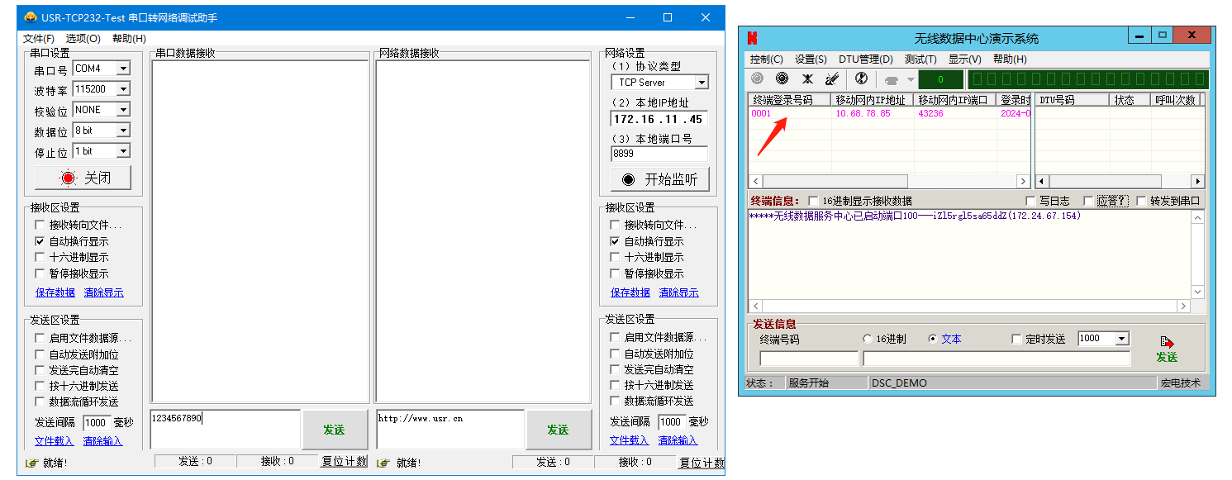The height and width of the screenshot is (480, 1232).
Task: Click 保存数据 link under serial receive settings
Action: point(55,292)
